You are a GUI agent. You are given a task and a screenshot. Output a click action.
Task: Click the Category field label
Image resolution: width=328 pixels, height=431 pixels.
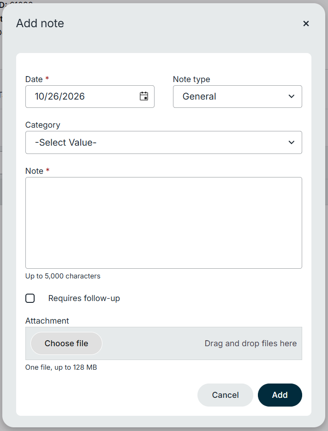(x=42, y=125)
